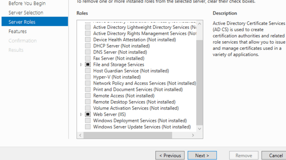Viewport: 286px width, 160px height.
Task: Toggle the Remote Access checkbox
Action: 88,95
